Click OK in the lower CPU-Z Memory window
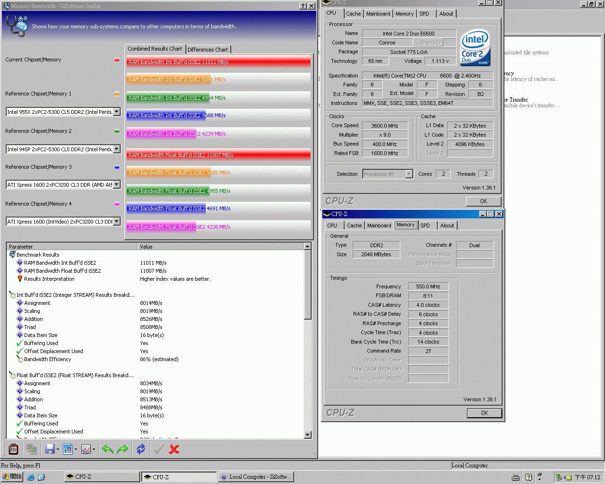 point(484,413)
